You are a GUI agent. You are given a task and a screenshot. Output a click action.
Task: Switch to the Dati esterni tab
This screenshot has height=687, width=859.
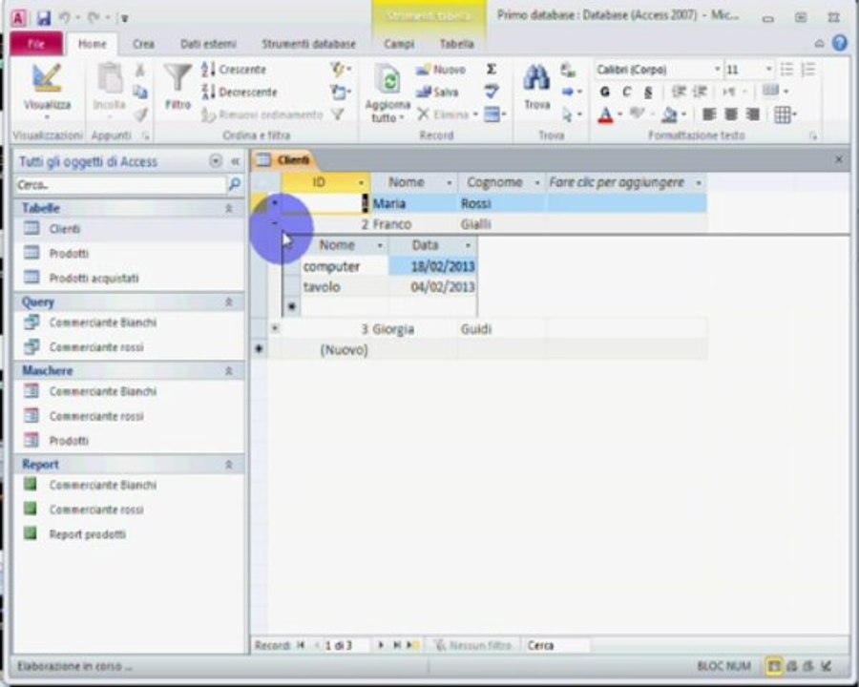point(208,44)
